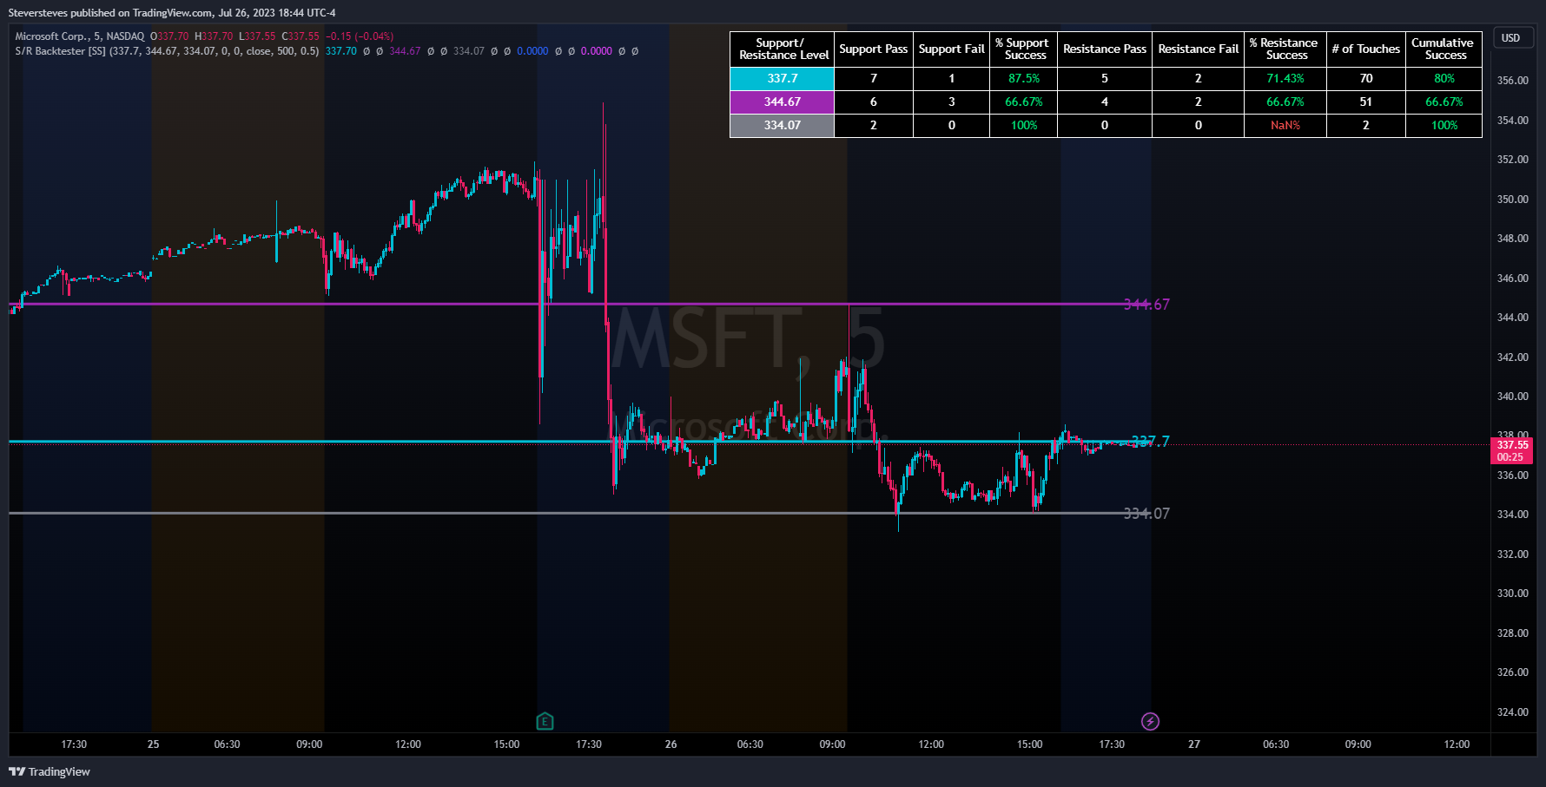Click the 350.00 price axis label
Image resolution: width=1546 pixels, height=787 pixels.
coord(1512,200)
